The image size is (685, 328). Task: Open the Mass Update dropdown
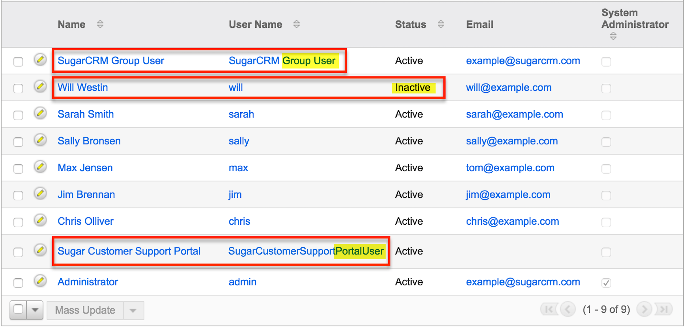coord(133,310)
